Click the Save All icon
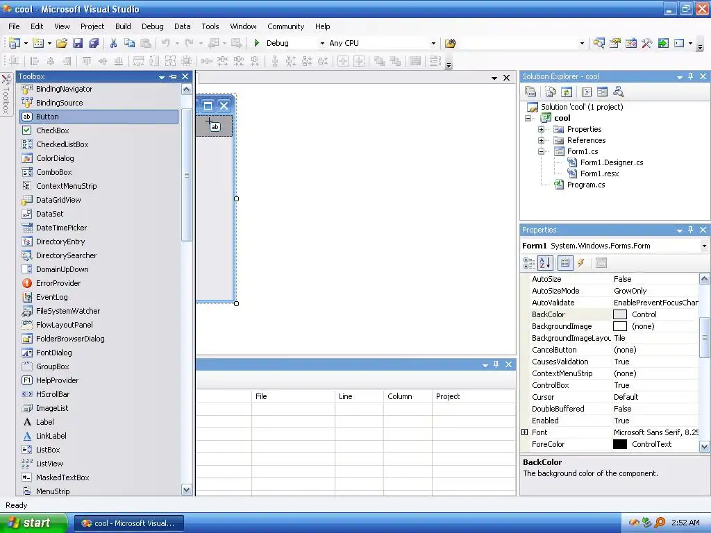 coord(94,43)
